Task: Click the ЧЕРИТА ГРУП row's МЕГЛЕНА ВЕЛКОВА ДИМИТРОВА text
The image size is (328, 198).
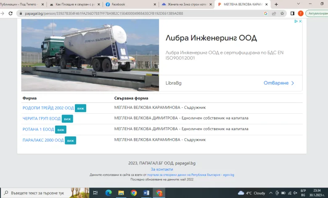Action: [x=146, y=118]
